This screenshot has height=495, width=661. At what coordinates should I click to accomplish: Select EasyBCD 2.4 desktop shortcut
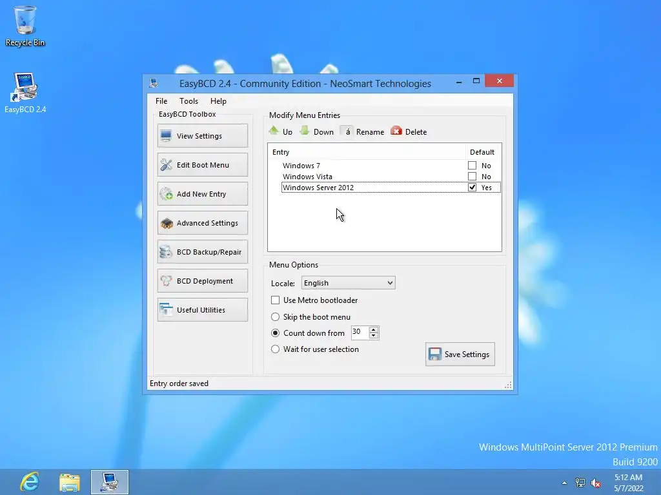click(25, 93)
